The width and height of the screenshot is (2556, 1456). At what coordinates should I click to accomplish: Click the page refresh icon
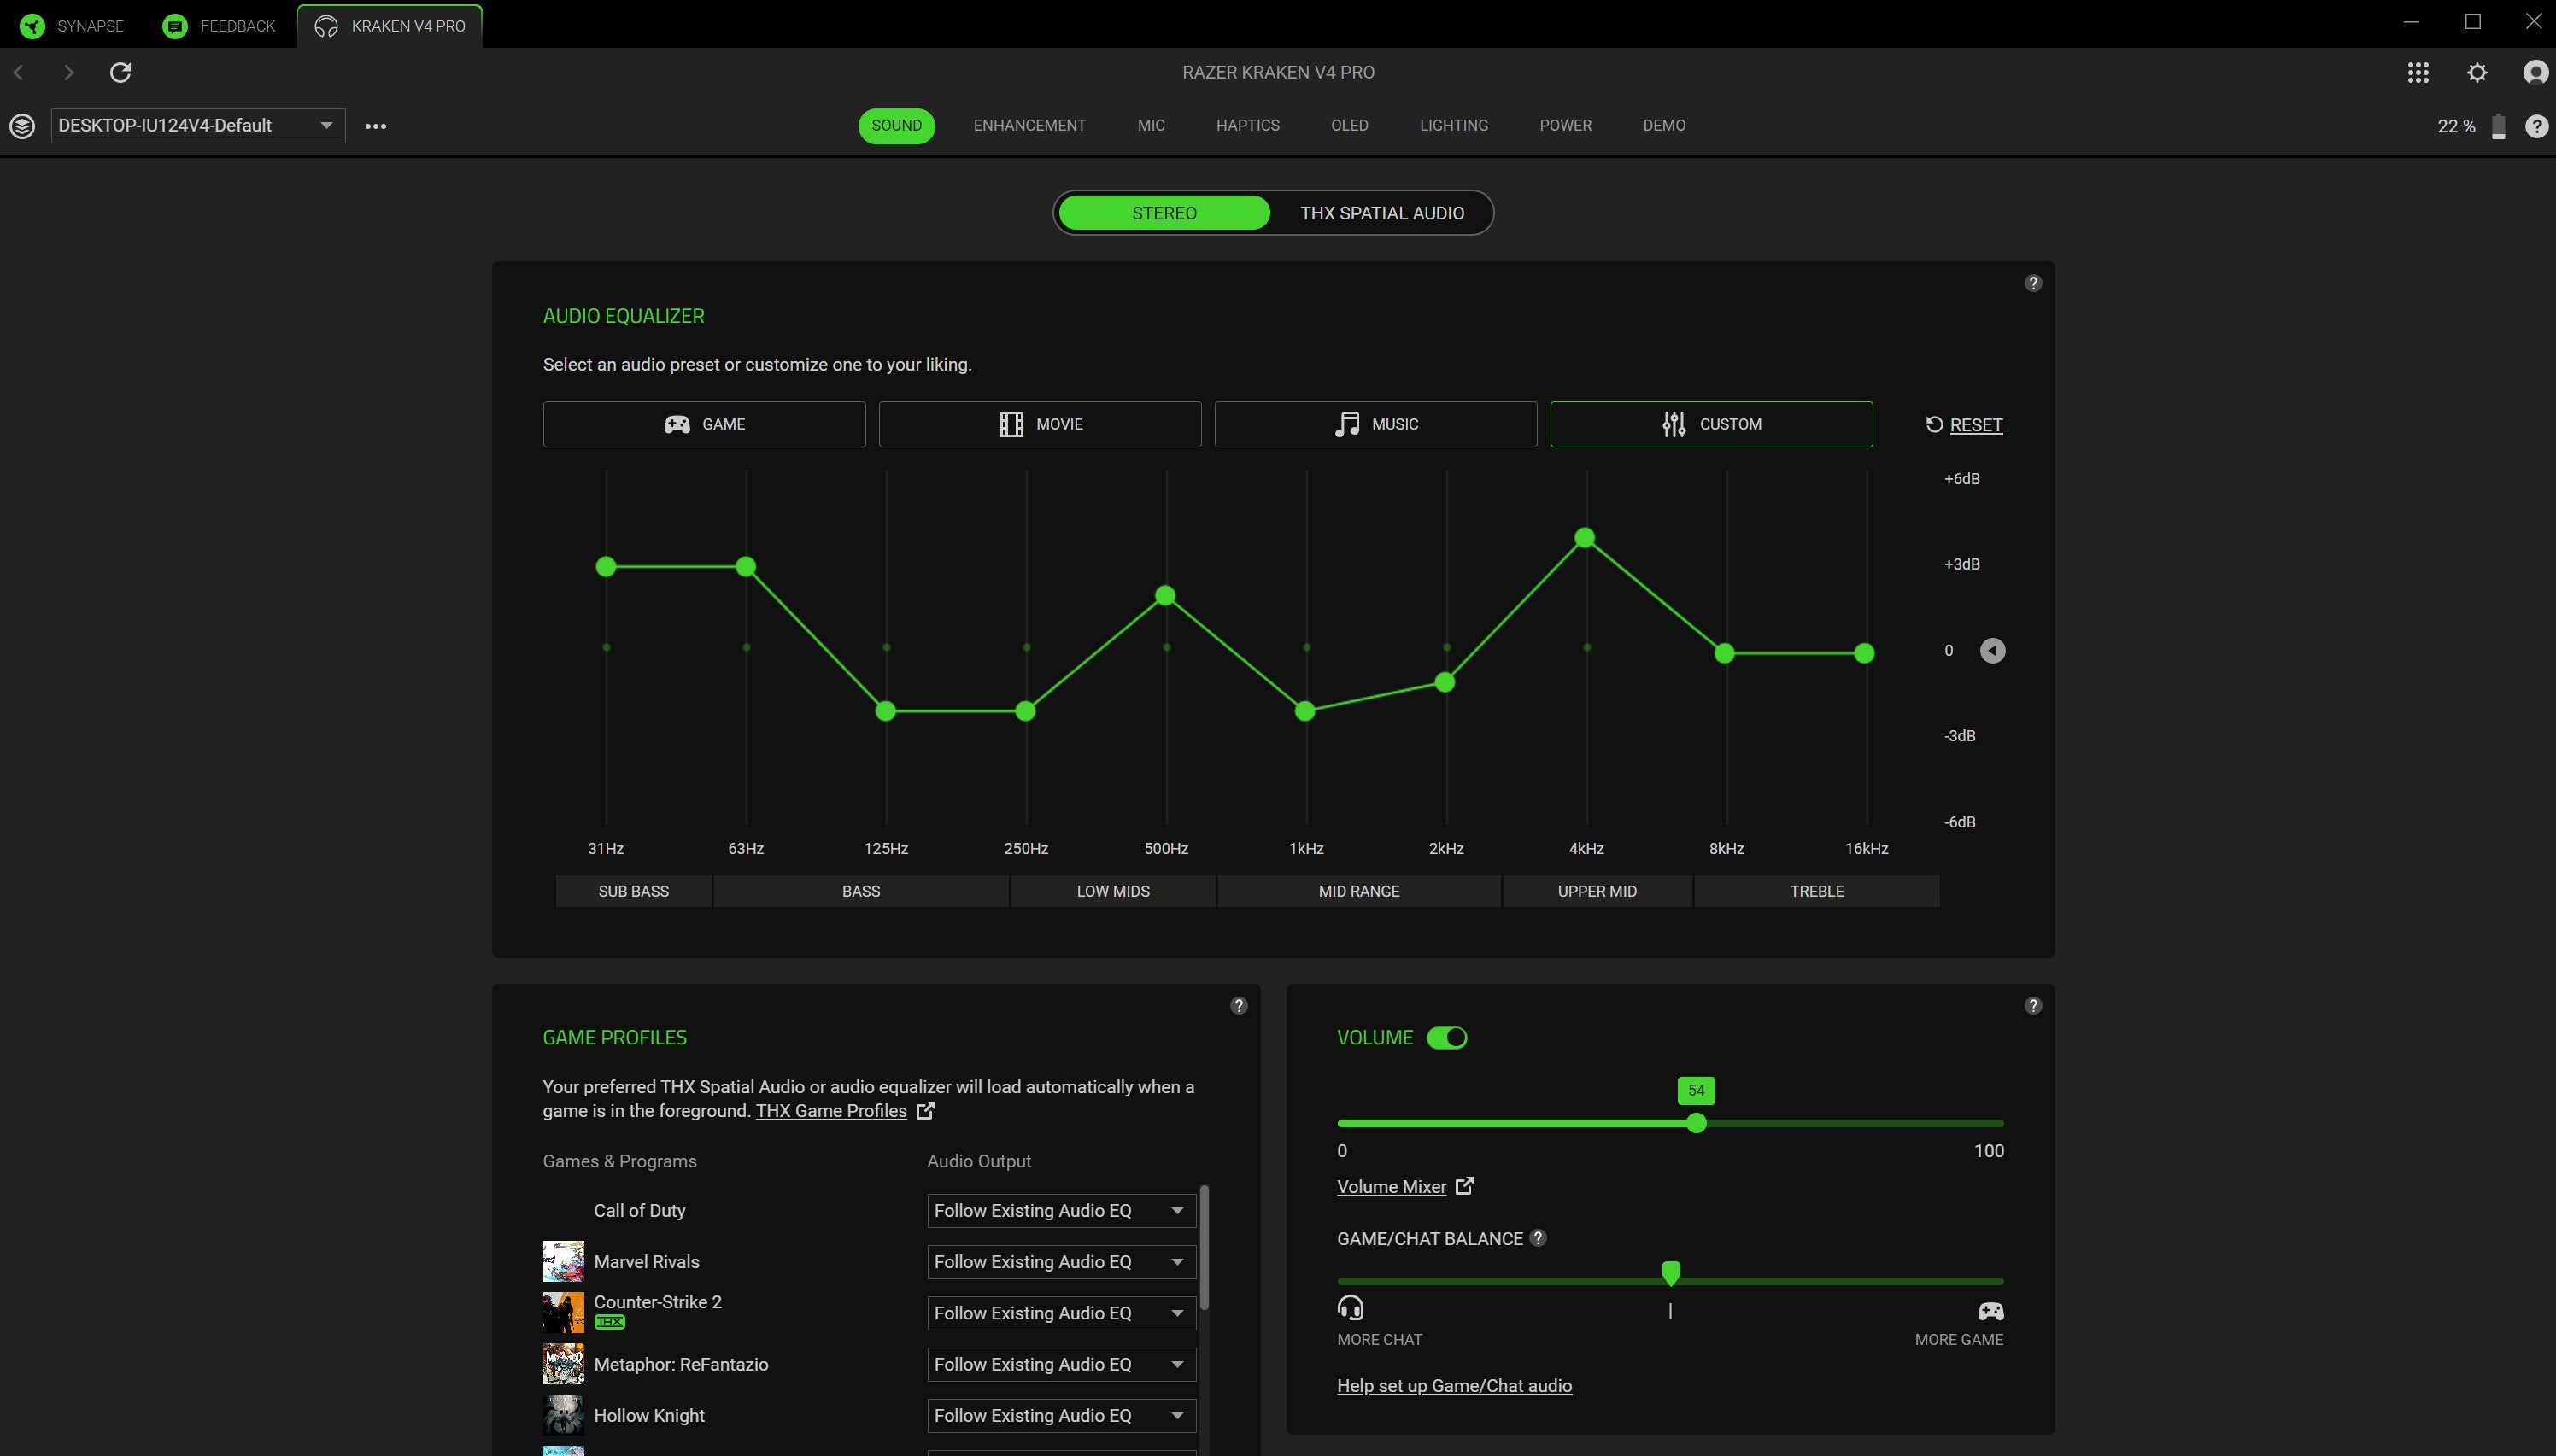[120, 72]
